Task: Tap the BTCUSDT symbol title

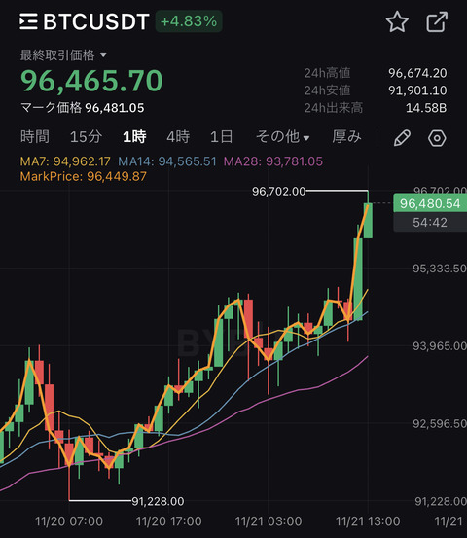Action: (96, 21)
